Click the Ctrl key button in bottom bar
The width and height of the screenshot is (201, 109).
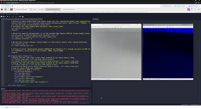(x=3, y=107)
